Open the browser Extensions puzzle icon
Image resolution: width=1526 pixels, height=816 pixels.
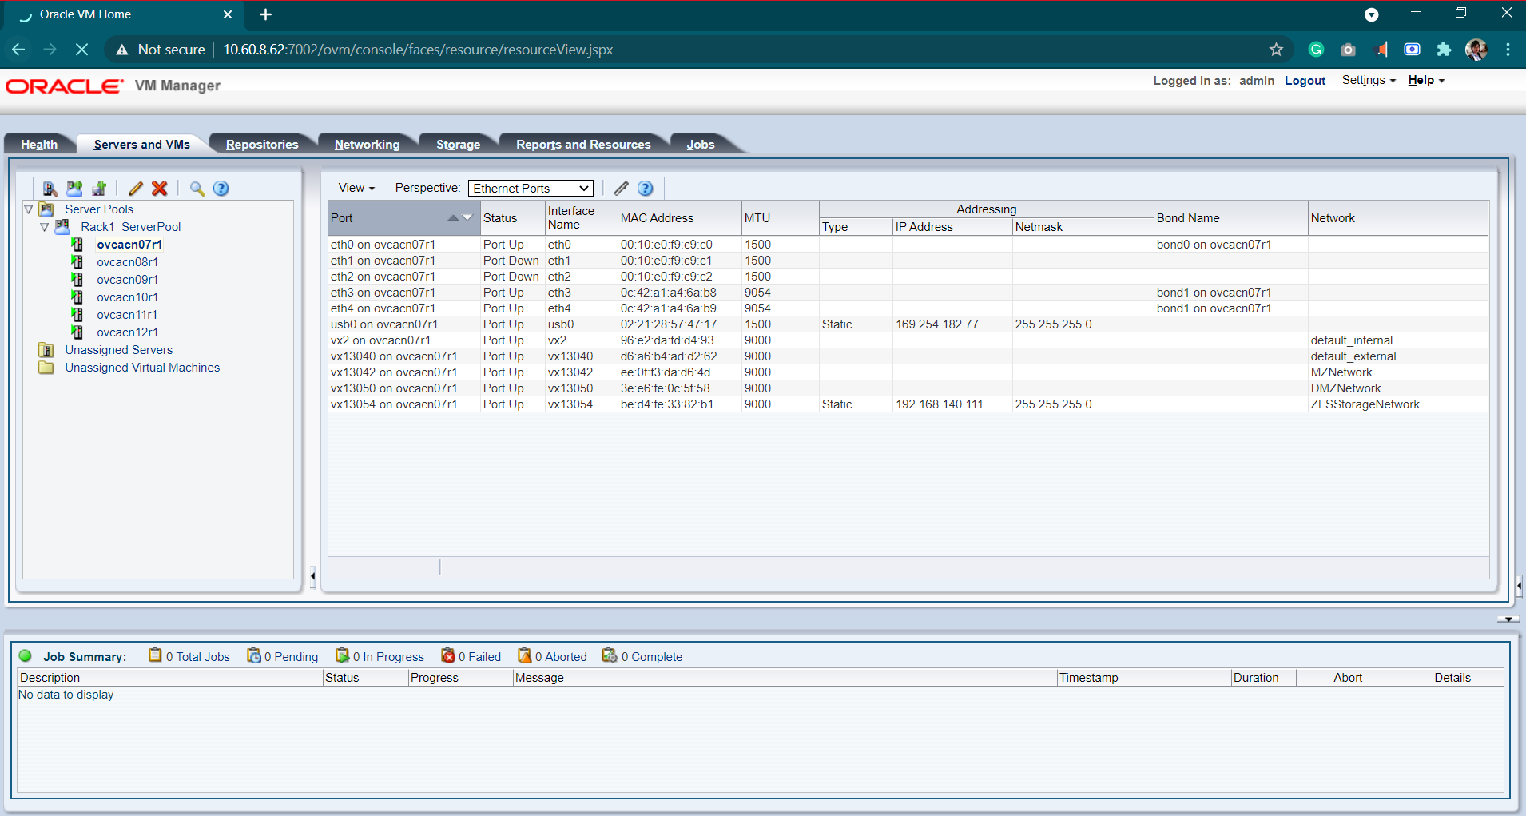pyautogui.click(x=1444, y=50)
